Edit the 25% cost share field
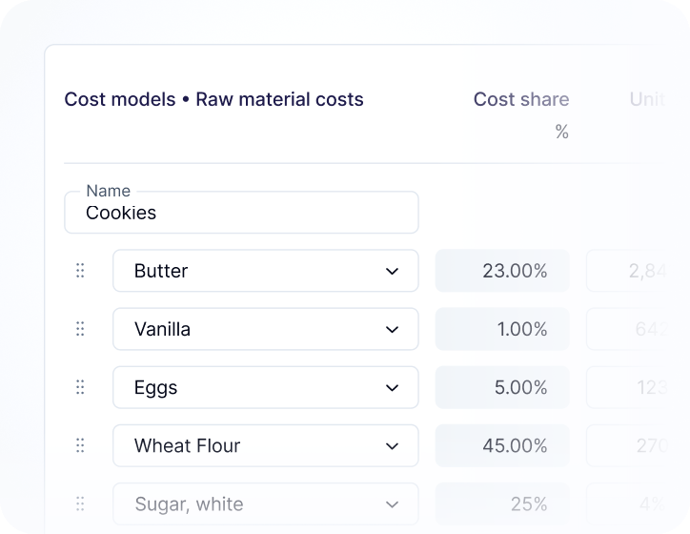Screen dimensions: 690x534 tap(502, 503)
